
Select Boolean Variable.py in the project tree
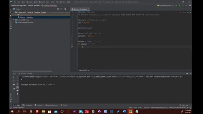point(26,17)
